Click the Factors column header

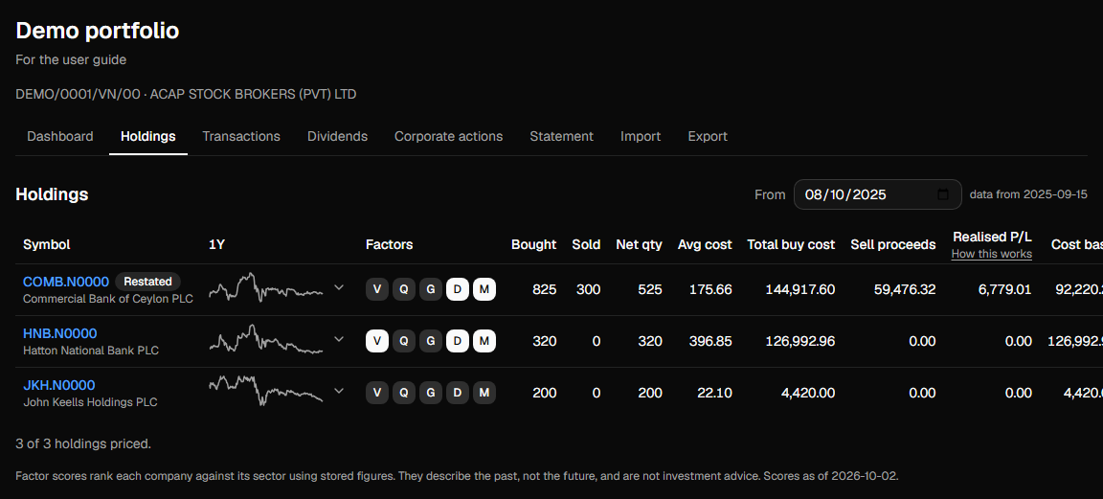click(x=389, y=245)
